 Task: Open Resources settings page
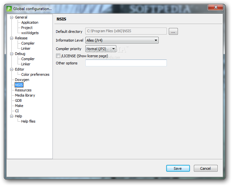click(x=23, y=90)
